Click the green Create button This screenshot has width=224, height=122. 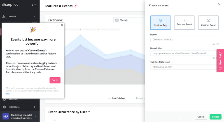coord(215,117)
